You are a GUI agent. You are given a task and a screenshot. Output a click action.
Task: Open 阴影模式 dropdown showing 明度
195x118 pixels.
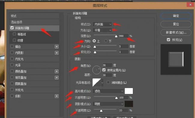point(108,104)
